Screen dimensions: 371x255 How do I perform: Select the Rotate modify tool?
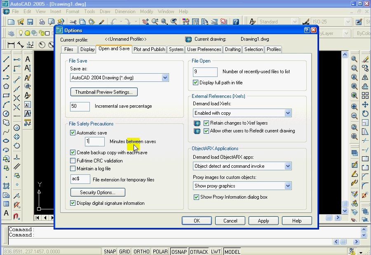pos(365,114)
